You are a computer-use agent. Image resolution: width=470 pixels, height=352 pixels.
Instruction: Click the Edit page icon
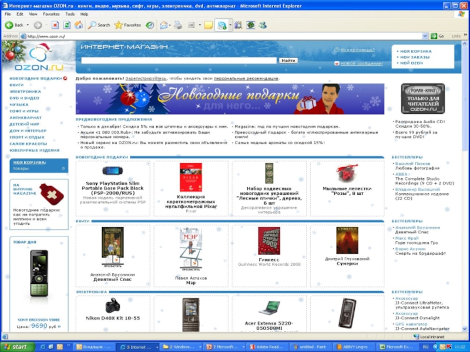pyautogui.click(x=192, y=25)
